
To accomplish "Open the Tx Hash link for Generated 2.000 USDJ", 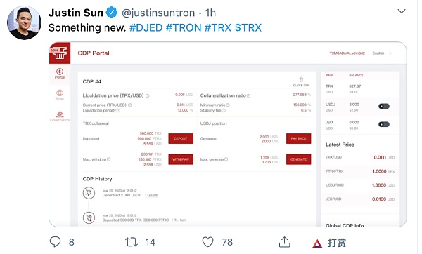I will coord(153,195).
